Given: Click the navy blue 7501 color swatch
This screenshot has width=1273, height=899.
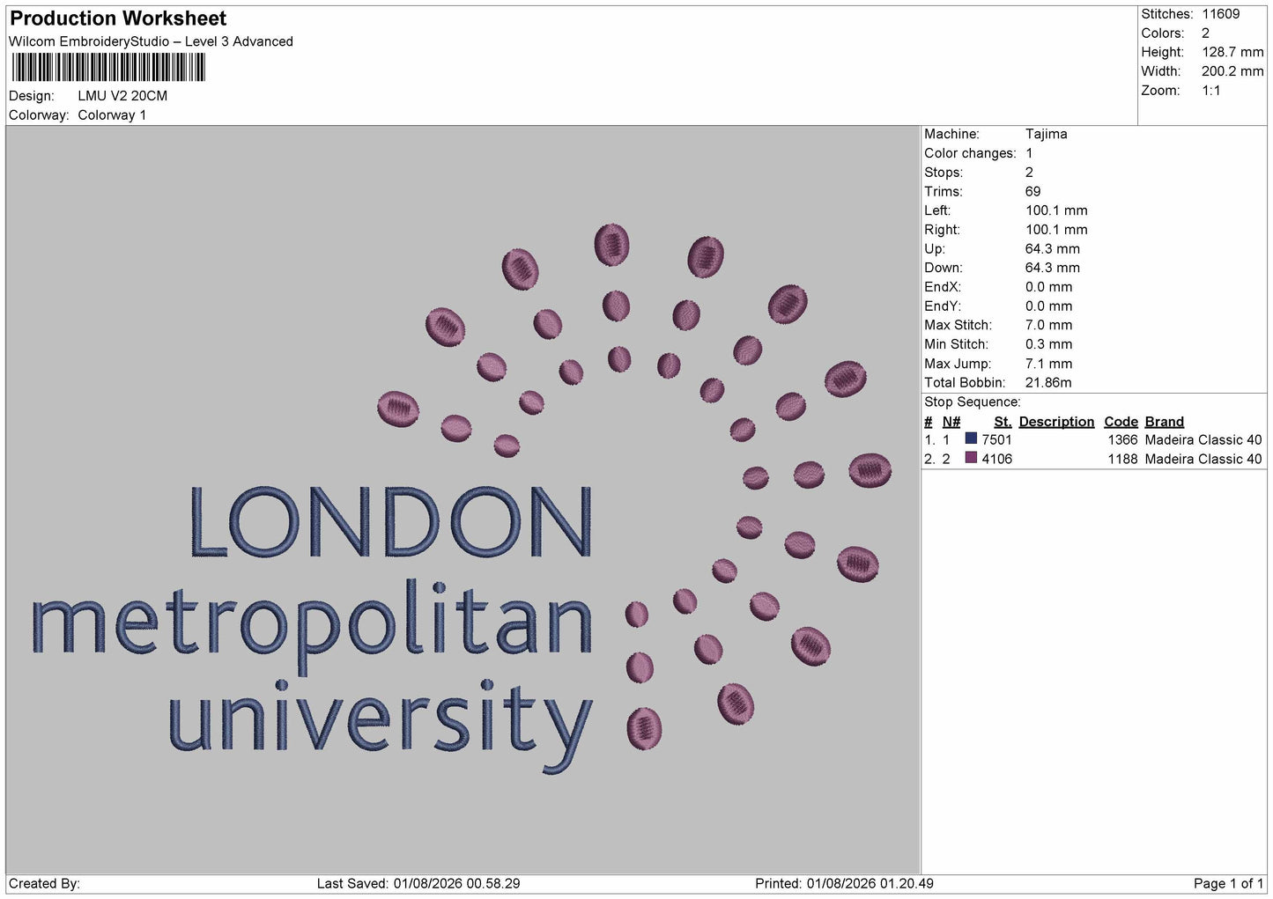Looking at the screenshot, I should 971,438.
